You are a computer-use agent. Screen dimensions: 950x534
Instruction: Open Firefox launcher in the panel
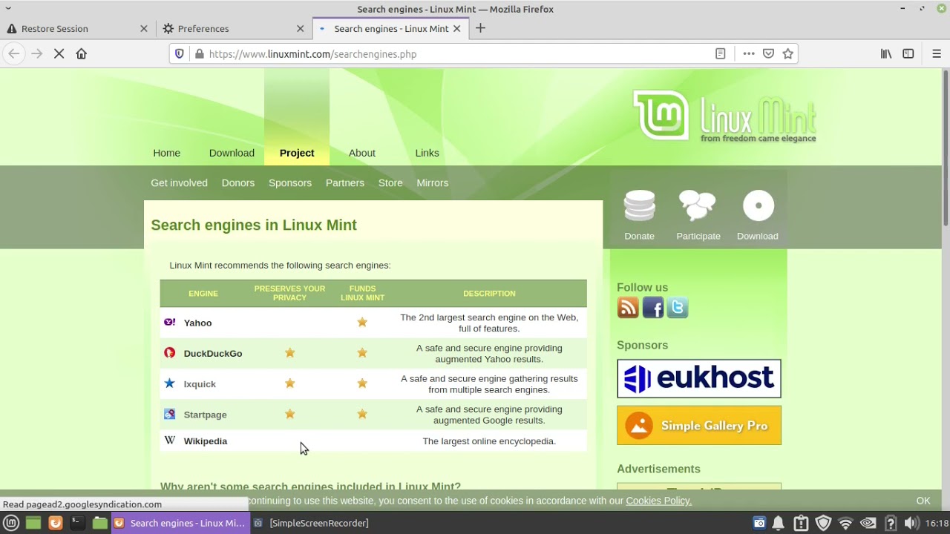coord(55,523)
